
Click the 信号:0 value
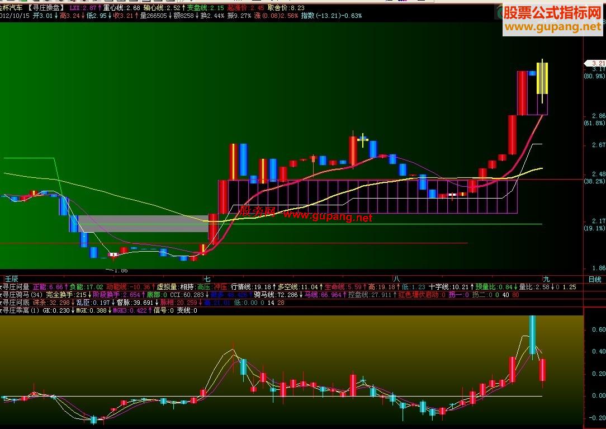point(163,310)
